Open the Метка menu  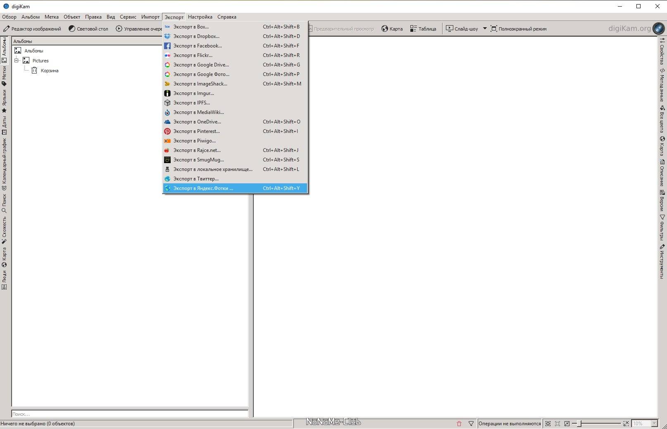coord(52,17)
